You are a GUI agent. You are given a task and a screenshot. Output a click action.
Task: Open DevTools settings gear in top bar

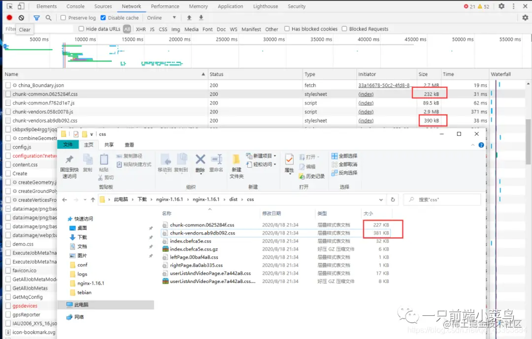coord(501,6)
